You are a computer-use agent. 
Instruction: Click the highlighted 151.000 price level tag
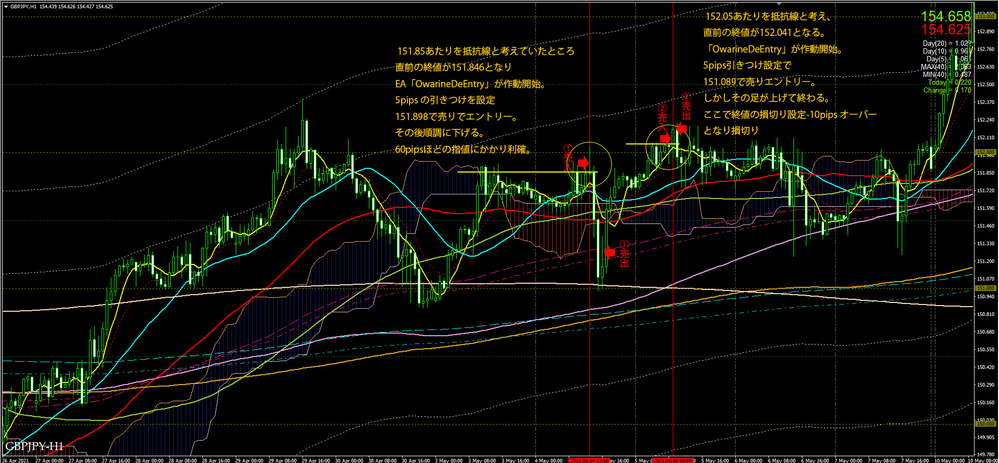pos(985,288)
